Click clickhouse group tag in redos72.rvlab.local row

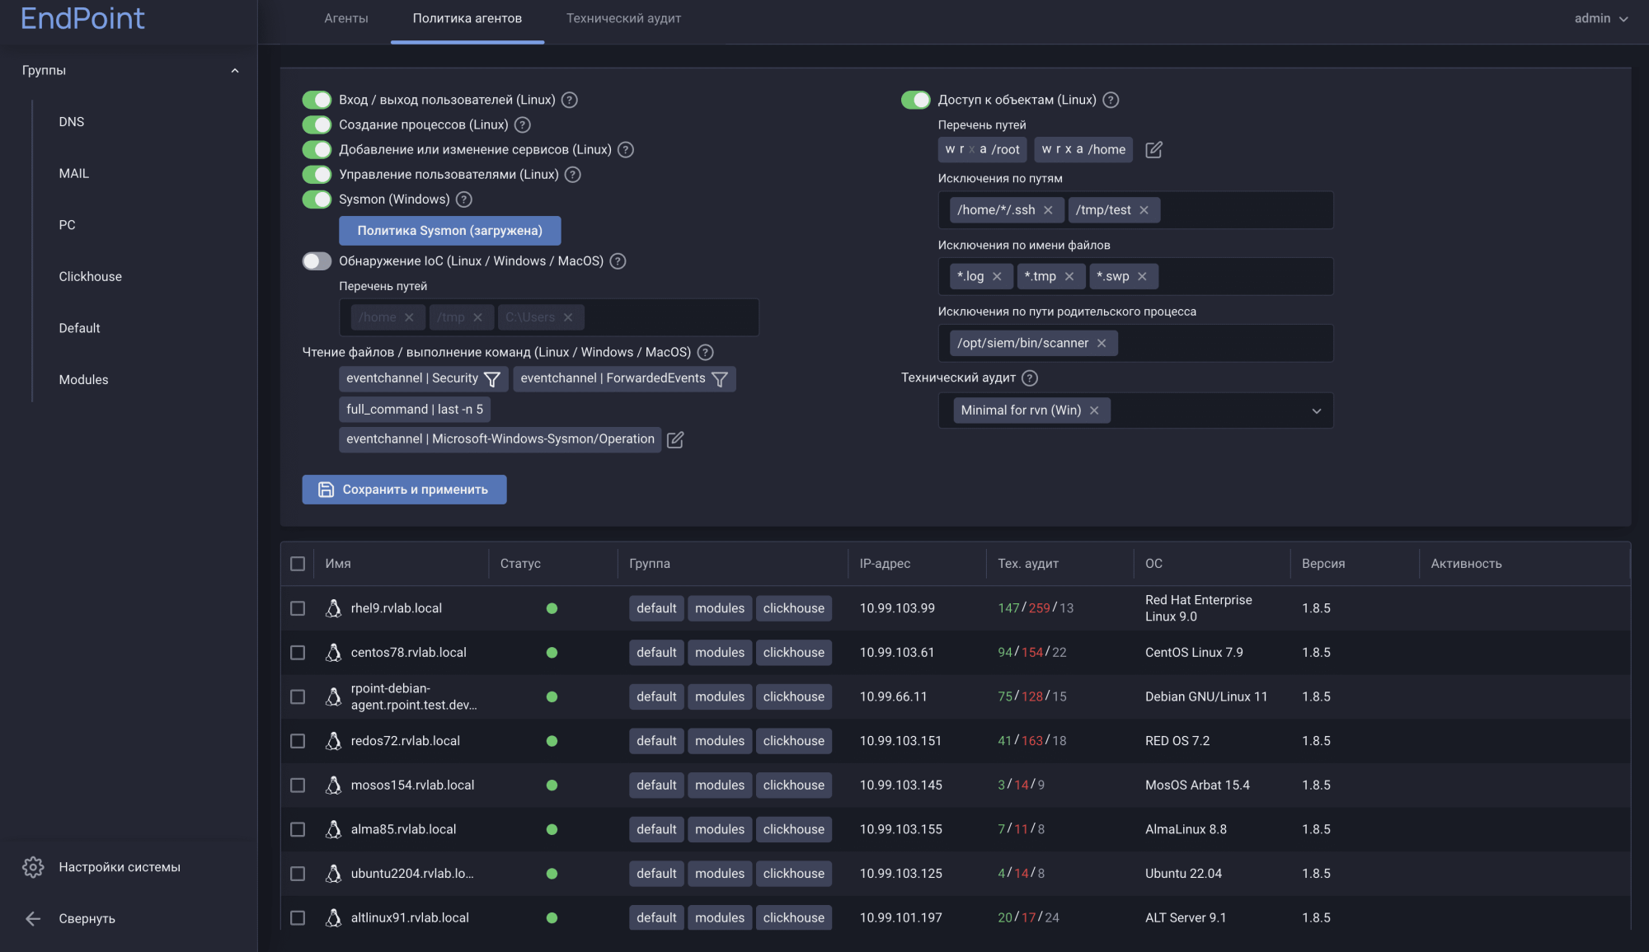(x=794, y=741)
